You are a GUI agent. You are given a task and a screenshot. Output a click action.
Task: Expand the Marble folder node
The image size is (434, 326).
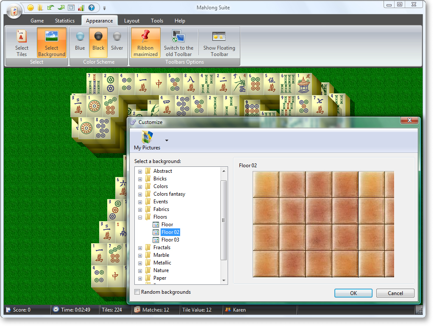[x=140, y=256]
